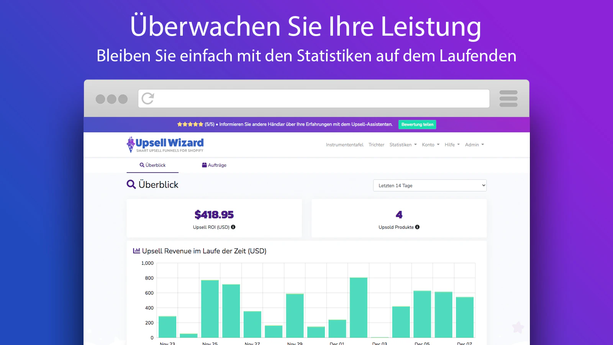This screenshot has height=345, width=613.
Task: Open the Letzten 14 Tage date range select
Action: 430,186
